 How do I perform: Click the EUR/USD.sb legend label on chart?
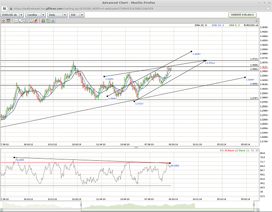click(251, 25)
